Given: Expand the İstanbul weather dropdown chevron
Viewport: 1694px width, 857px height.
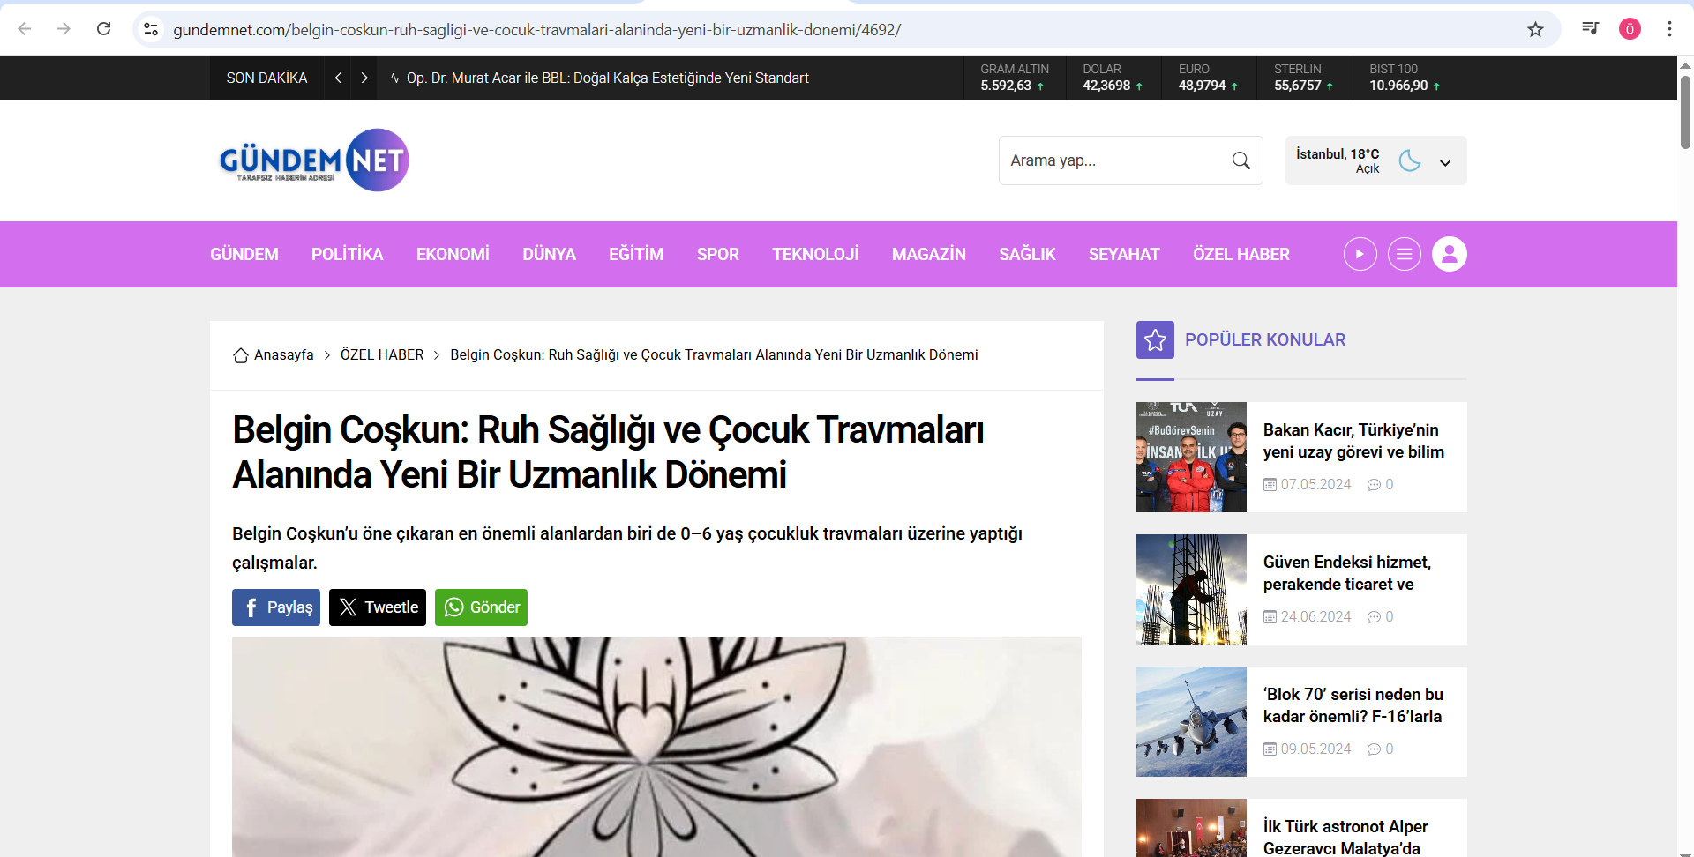Looking at the screenshot, I should (1445, 162).
